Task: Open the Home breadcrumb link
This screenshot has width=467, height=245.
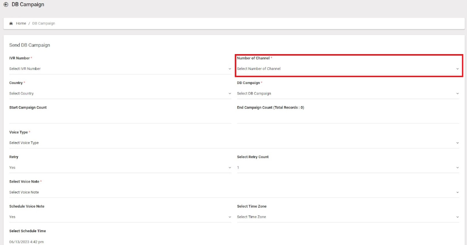Action: pyautogui.click(x=21, y=23)
